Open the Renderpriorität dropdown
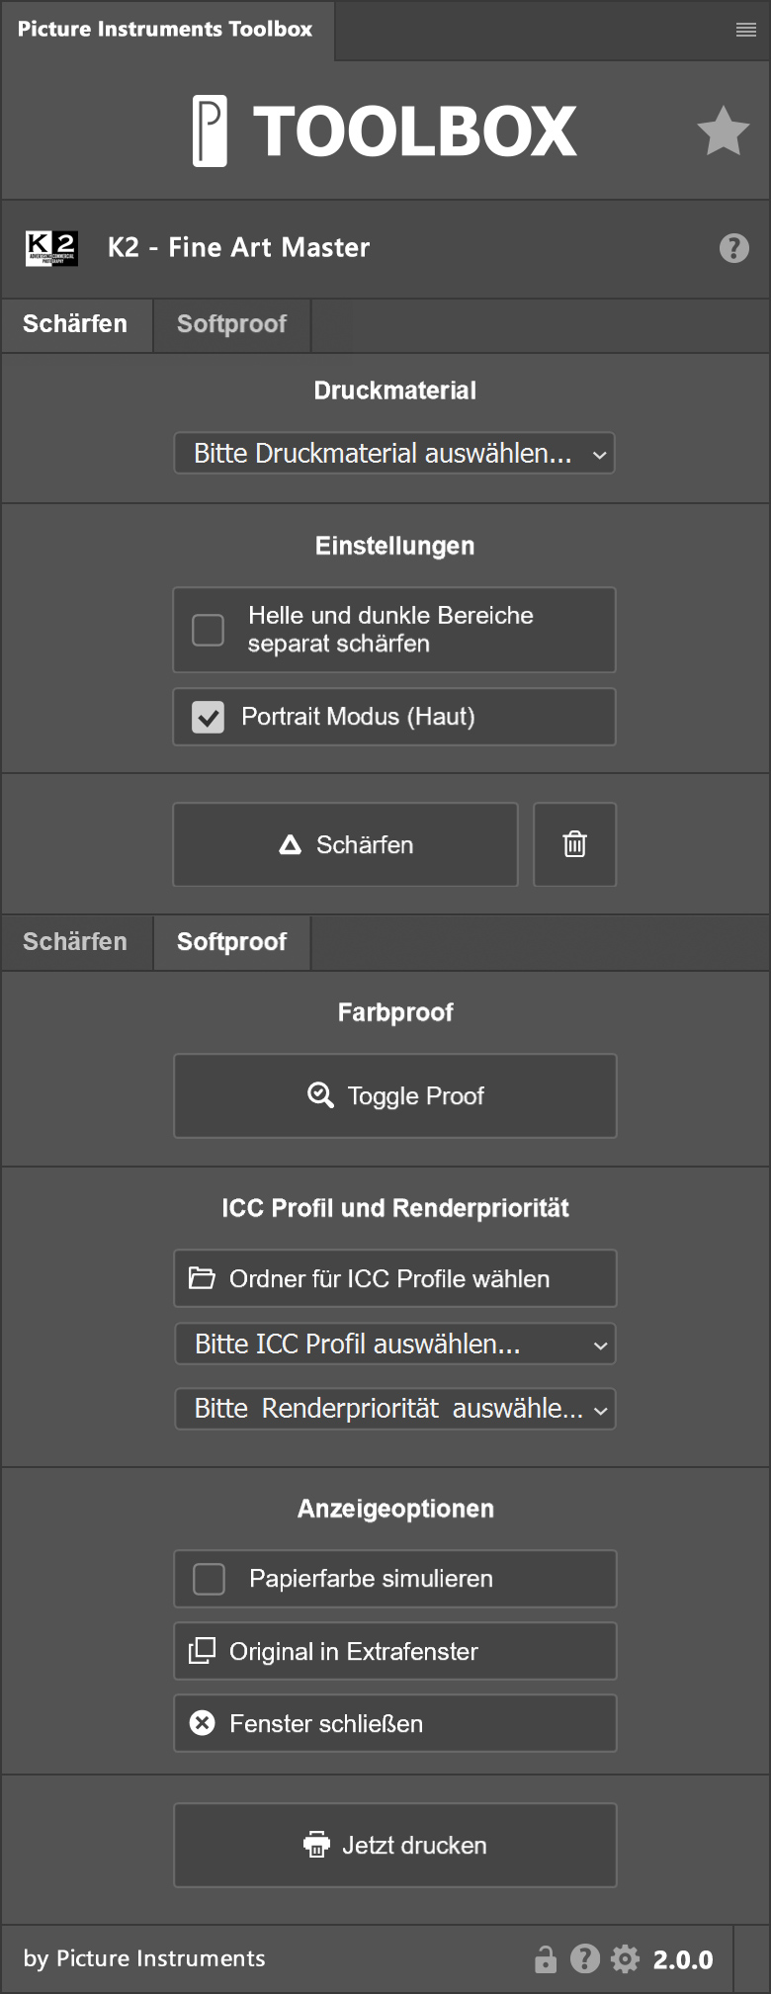771x1994 pixels. click(394, 1409)
